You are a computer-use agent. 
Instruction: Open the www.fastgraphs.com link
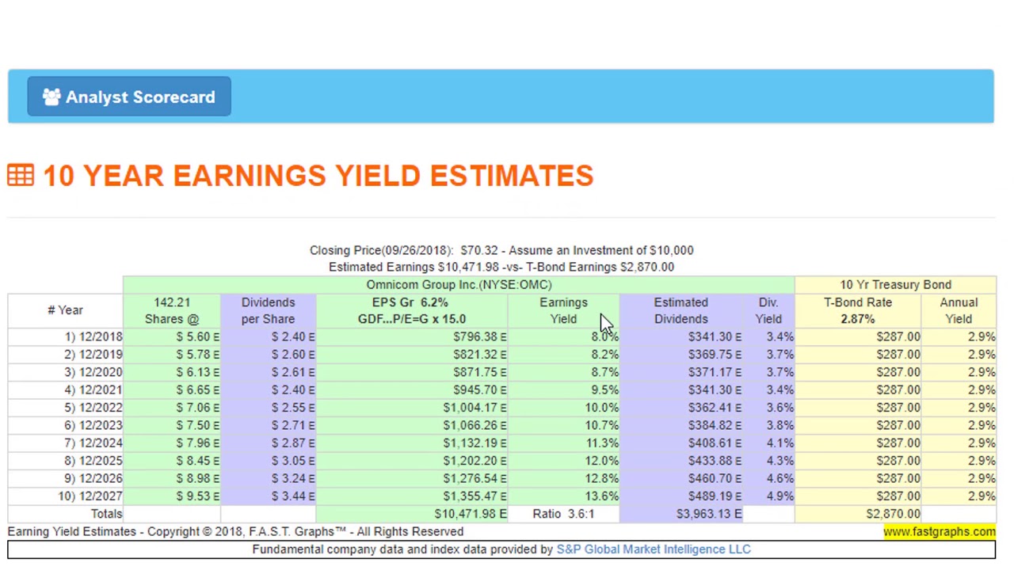click(939, 531)
